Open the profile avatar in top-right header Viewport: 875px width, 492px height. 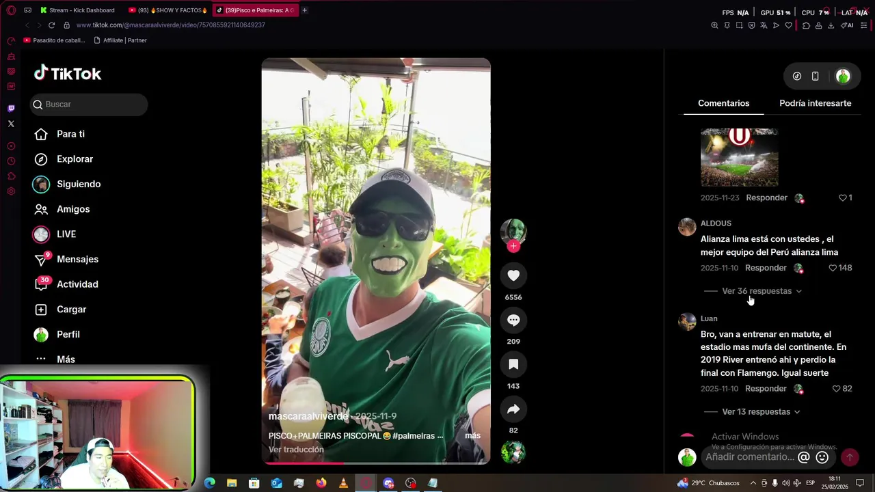point(843,77)
